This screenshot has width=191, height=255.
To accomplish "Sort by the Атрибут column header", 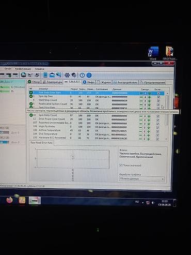I will point(43,89).
